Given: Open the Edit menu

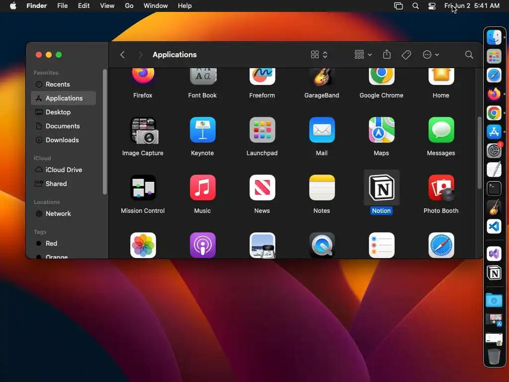Looking at the screenshot, I should [84, 6].
